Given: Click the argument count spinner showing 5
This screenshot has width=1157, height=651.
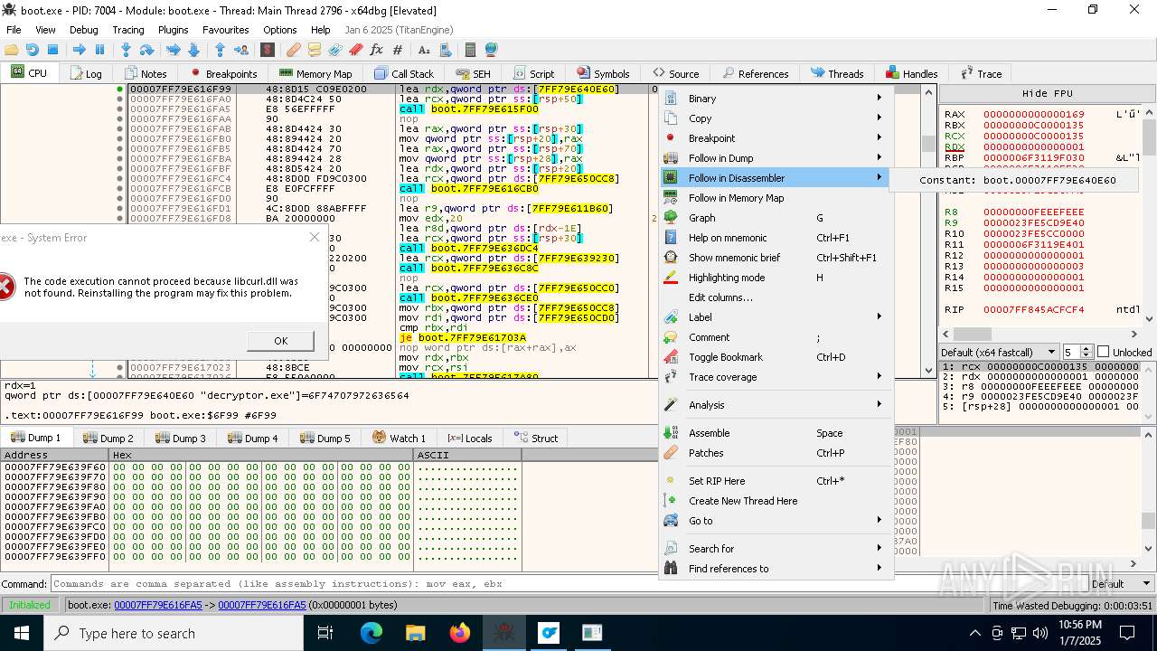Looking at the screenshot, I should tap(1077, 352).
